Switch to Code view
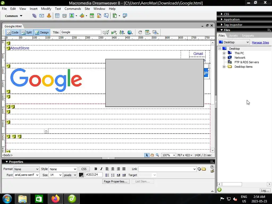 pyautogui.click(x=13, y=32)
